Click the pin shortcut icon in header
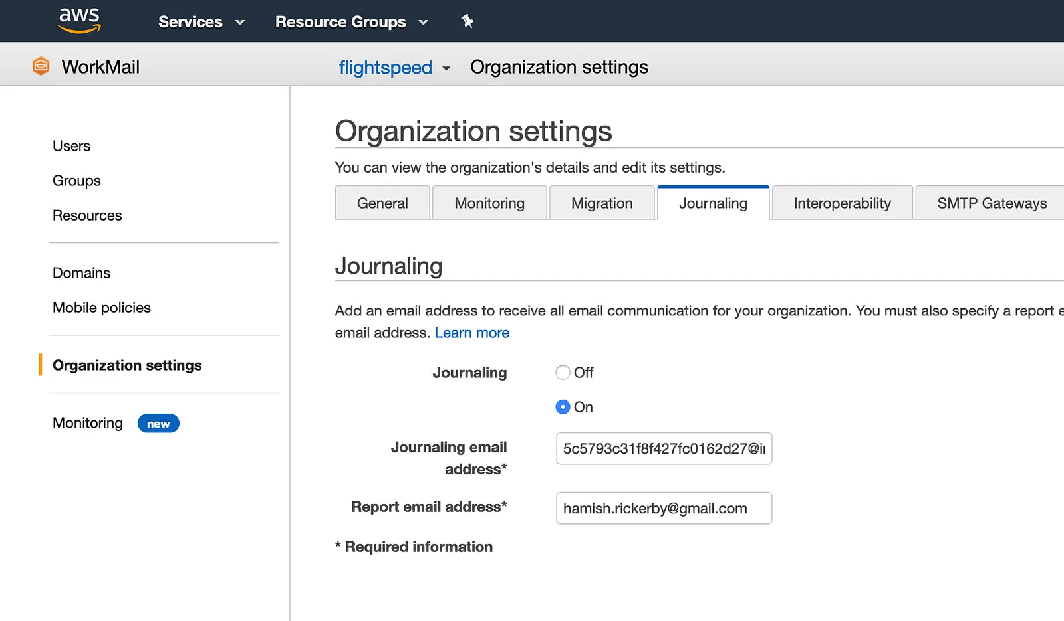1064x621 pixels. [x=467, y=21]
